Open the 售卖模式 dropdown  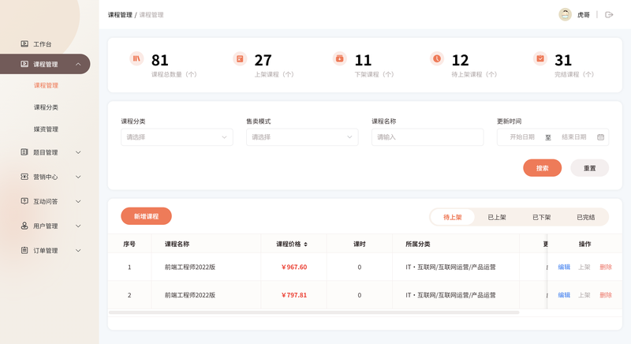pyautogui.click(x=302, y=137)
